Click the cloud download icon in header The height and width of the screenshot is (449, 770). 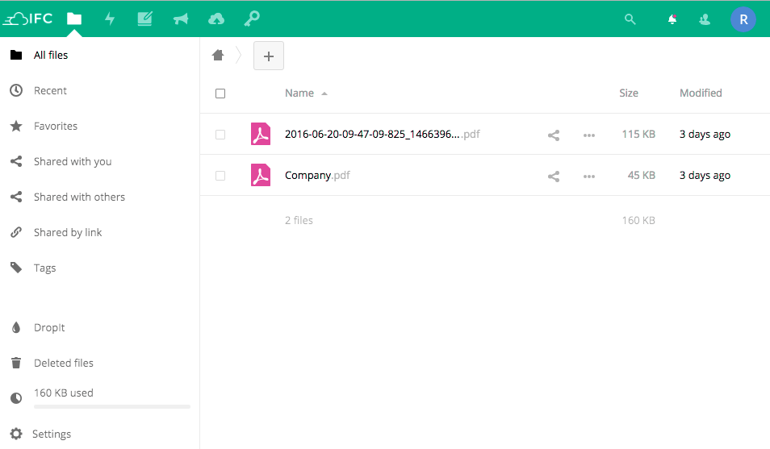216,19
